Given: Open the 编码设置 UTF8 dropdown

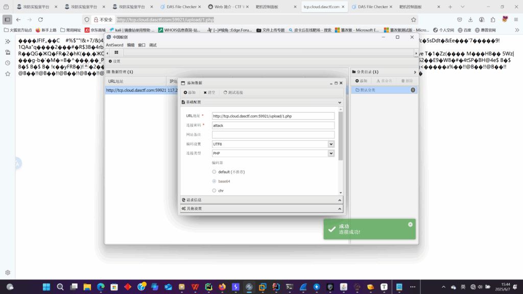Looking at the screenshot, I should (x=331, y=144).
